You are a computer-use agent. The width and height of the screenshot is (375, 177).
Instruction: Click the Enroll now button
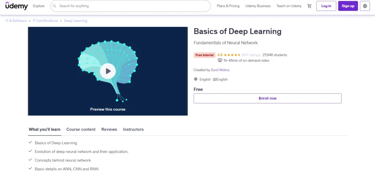point(267,98)
